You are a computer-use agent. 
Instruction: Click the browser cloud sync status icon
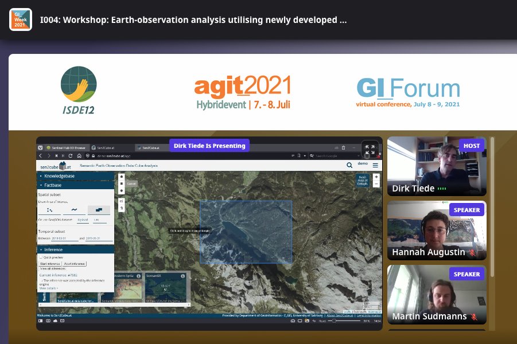[x=55, y=320]
